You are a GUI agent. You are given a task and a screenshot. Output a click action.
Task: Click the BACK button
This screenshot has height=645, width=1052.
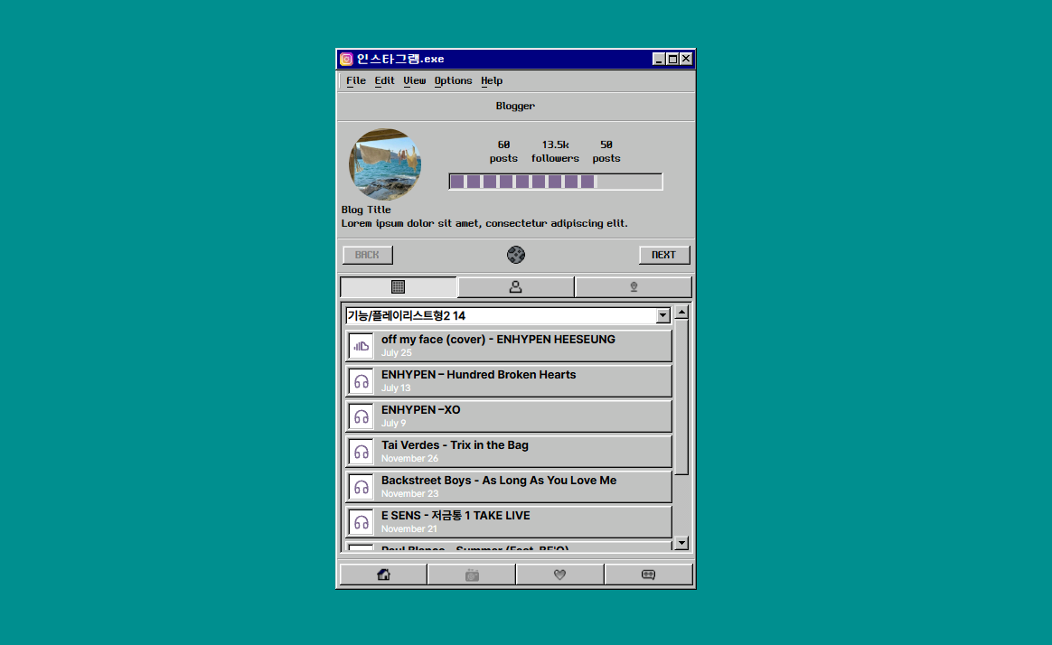pyautogui.click(x=368, y=255)
